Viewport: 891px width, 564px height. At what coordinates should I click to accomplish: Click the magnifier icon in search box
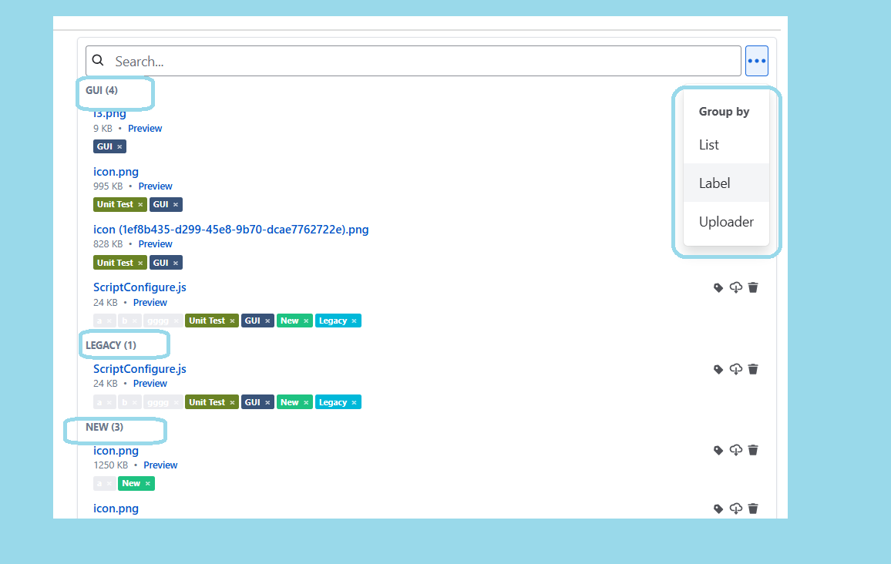click(x=98, y=60)
